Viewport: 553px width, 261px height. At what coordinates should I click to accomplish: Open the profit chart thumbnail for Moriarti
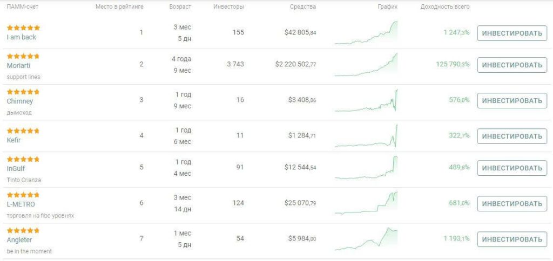tap(366, 65)
